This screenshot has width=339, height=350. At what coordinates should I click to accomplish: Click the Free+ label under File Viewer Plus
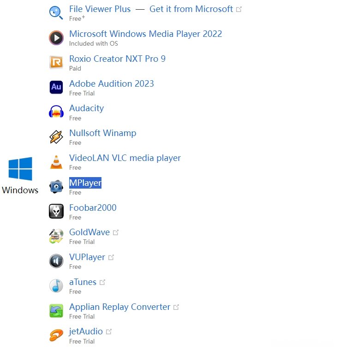coord(77,18)
